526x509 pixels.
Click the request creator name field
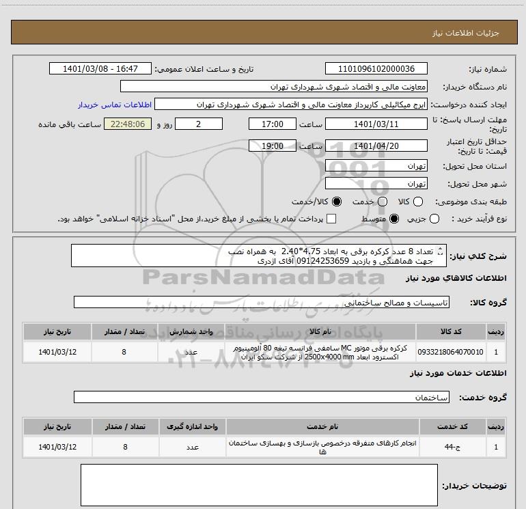[291, 104]
